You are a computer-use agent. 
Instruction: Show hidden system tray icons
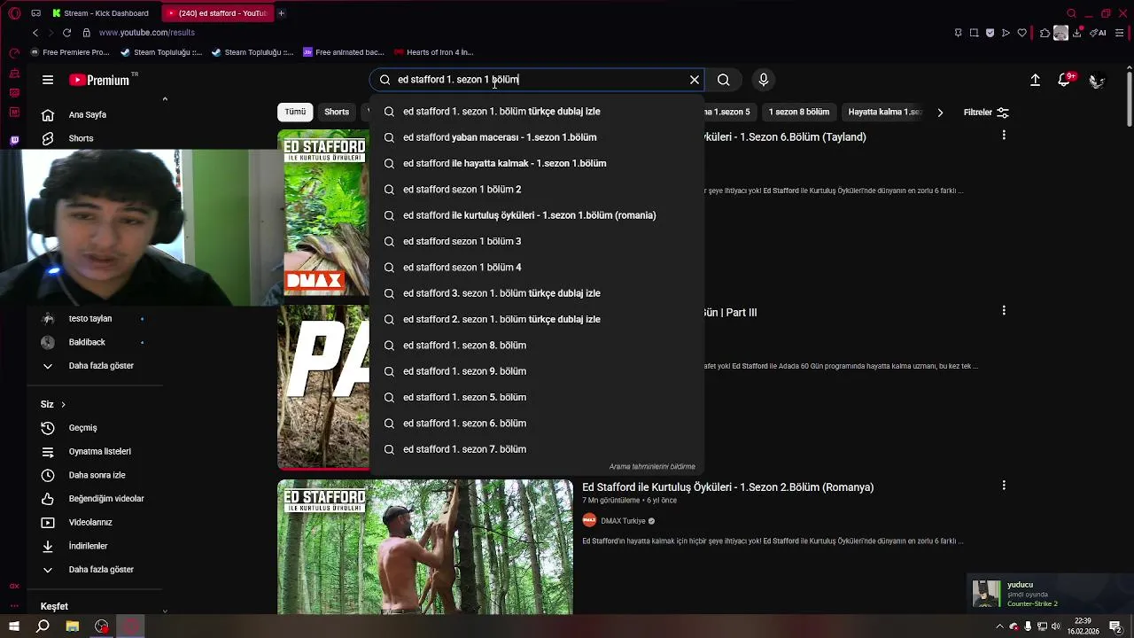pyautogui.click(x=1000, y=626)
